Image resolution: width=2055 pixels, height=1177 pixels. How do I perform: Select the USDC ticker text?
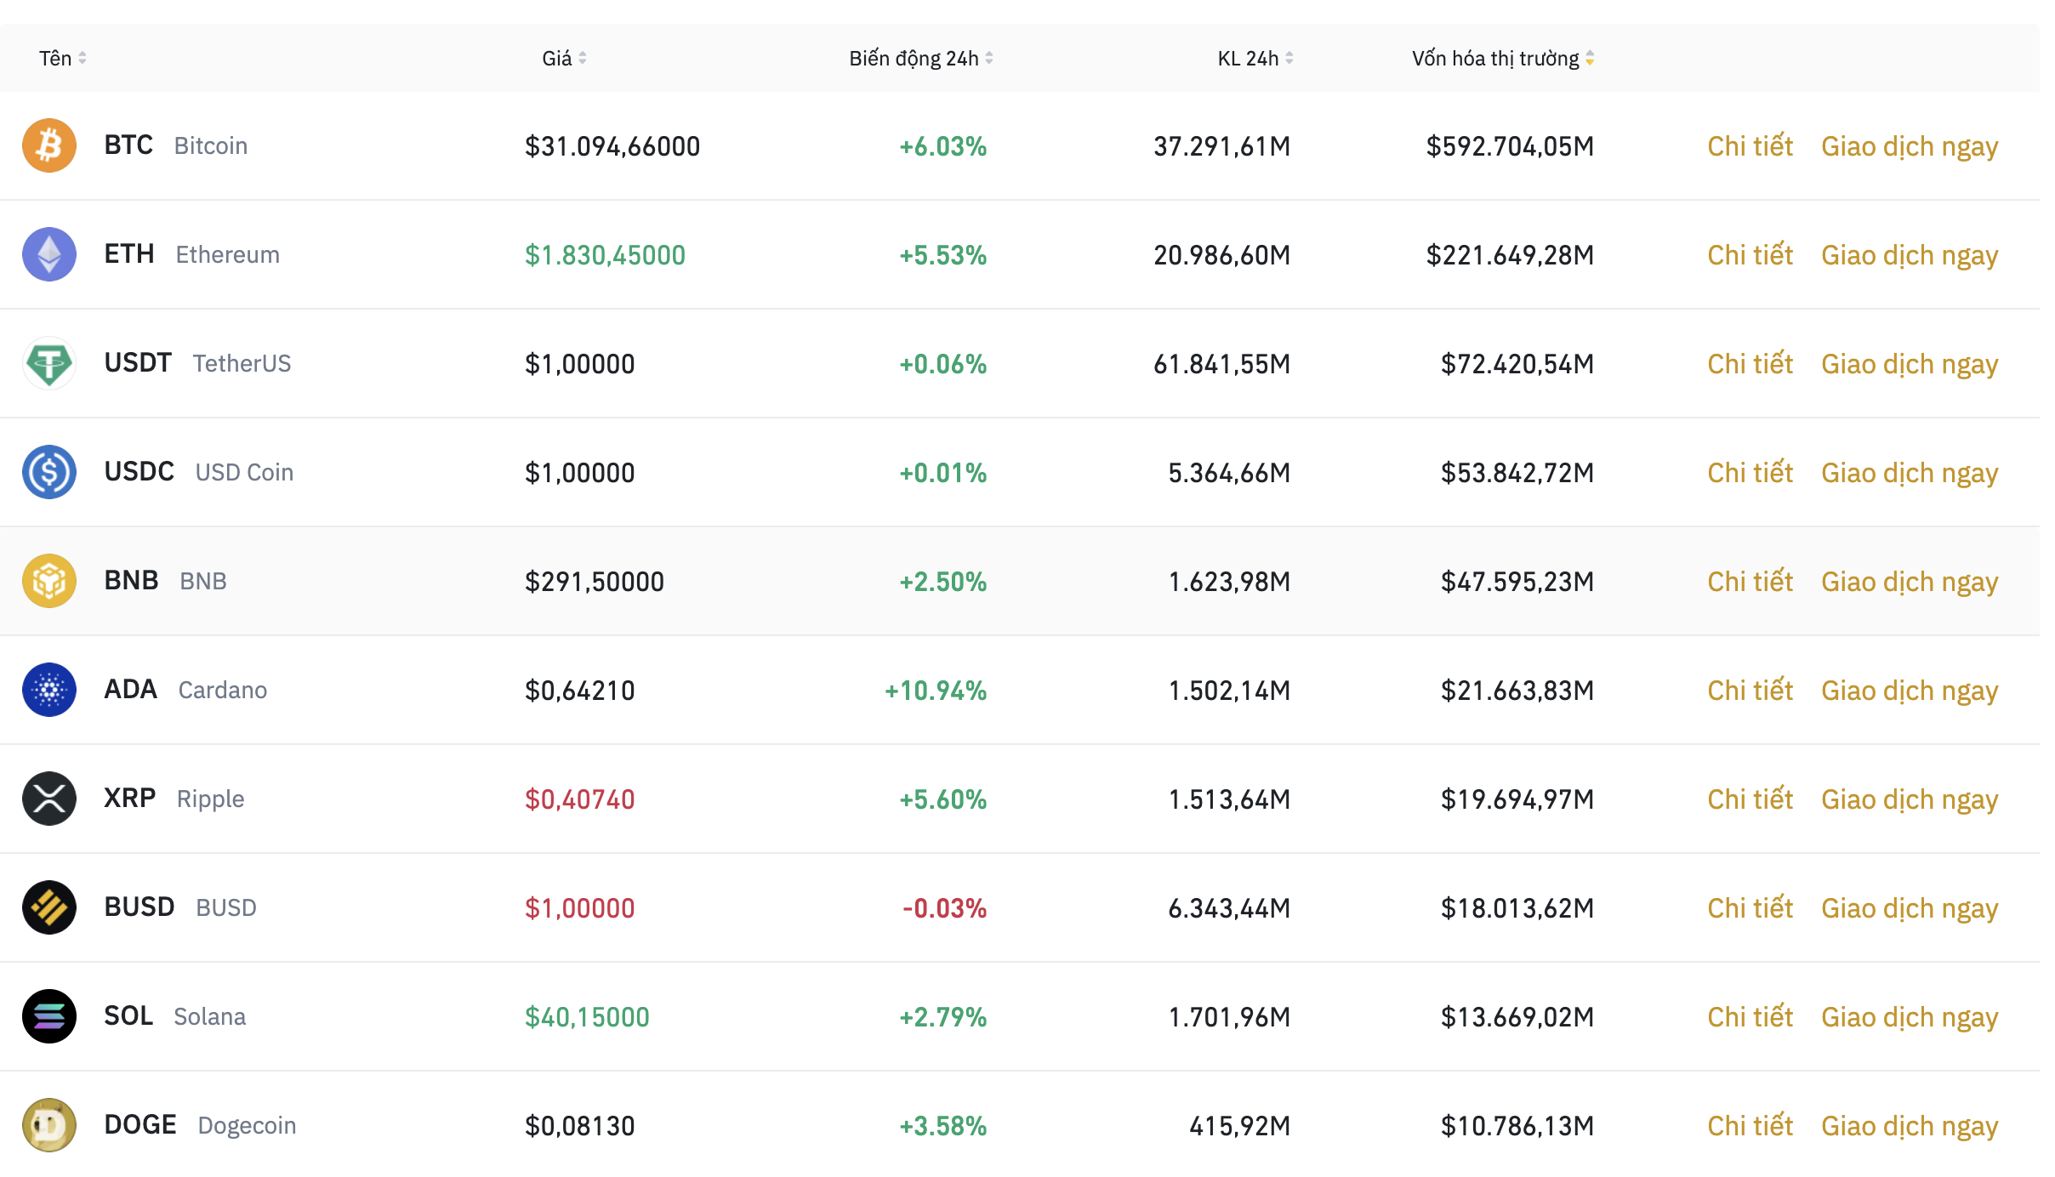(139, 472)
